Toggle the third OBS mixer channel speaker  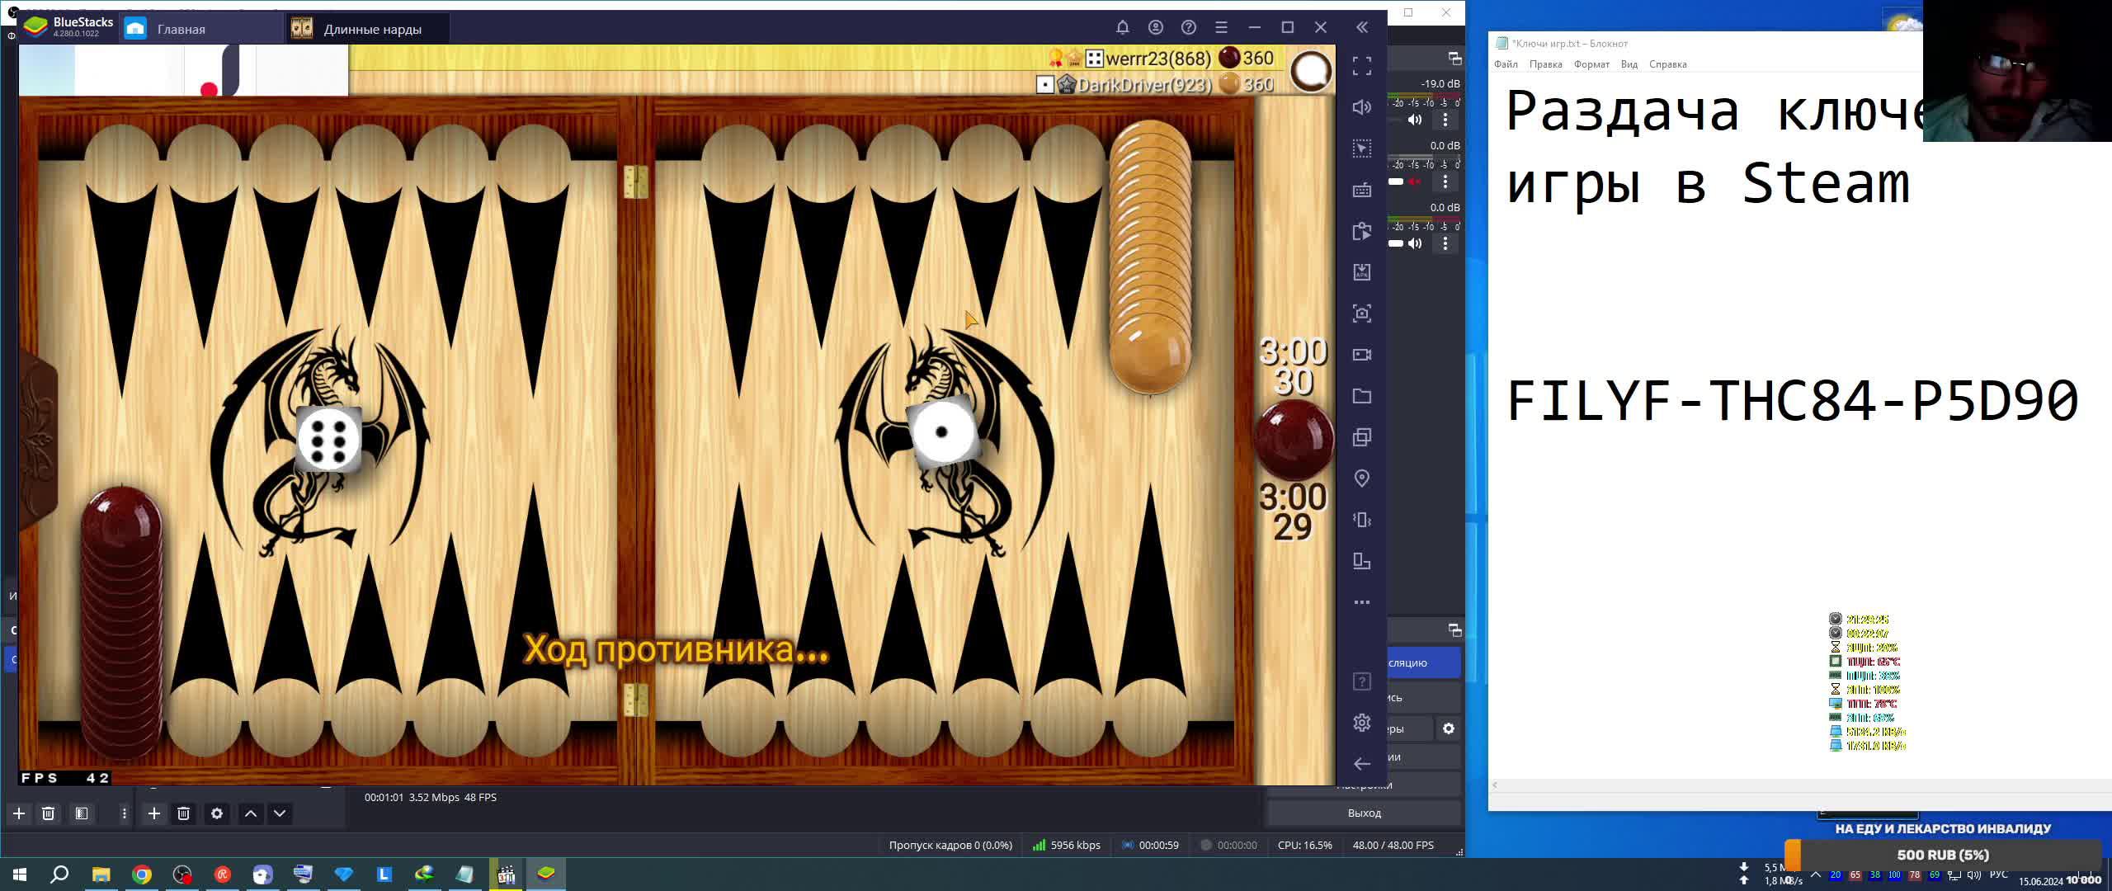click(1415, 243)
